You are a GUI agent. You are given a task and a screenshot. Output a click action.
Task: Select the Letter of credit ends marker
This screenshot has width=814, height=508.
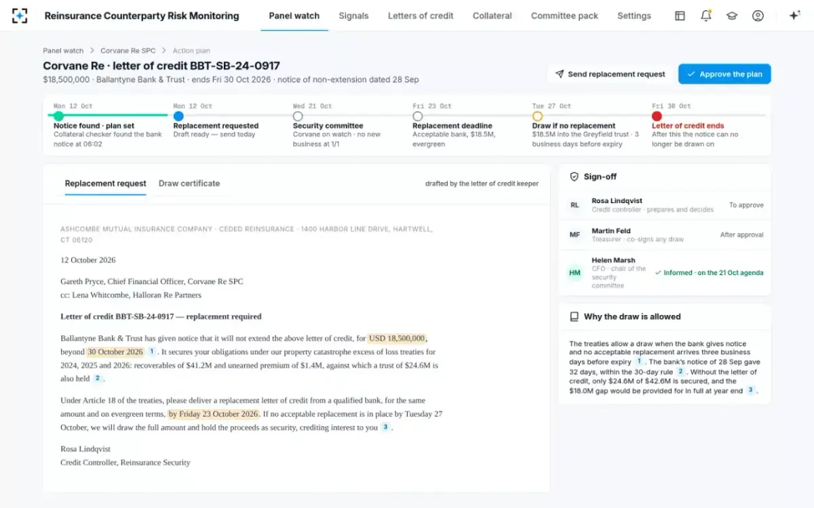tap(657, 117)
